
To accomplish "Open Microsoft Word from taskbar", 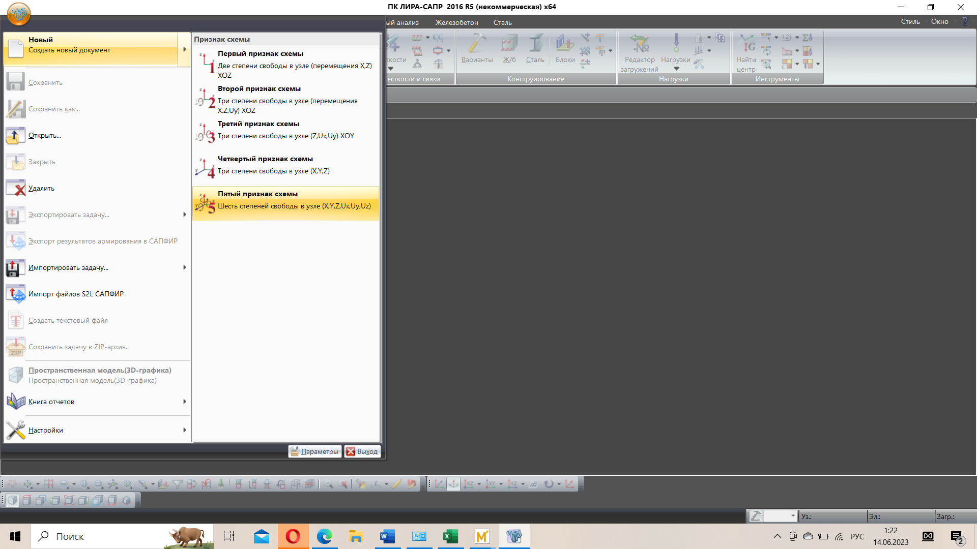I will click(x=387, y=536).
